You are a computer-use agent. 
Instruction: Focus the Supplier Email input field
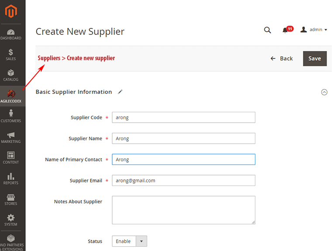tap(184, 180)
